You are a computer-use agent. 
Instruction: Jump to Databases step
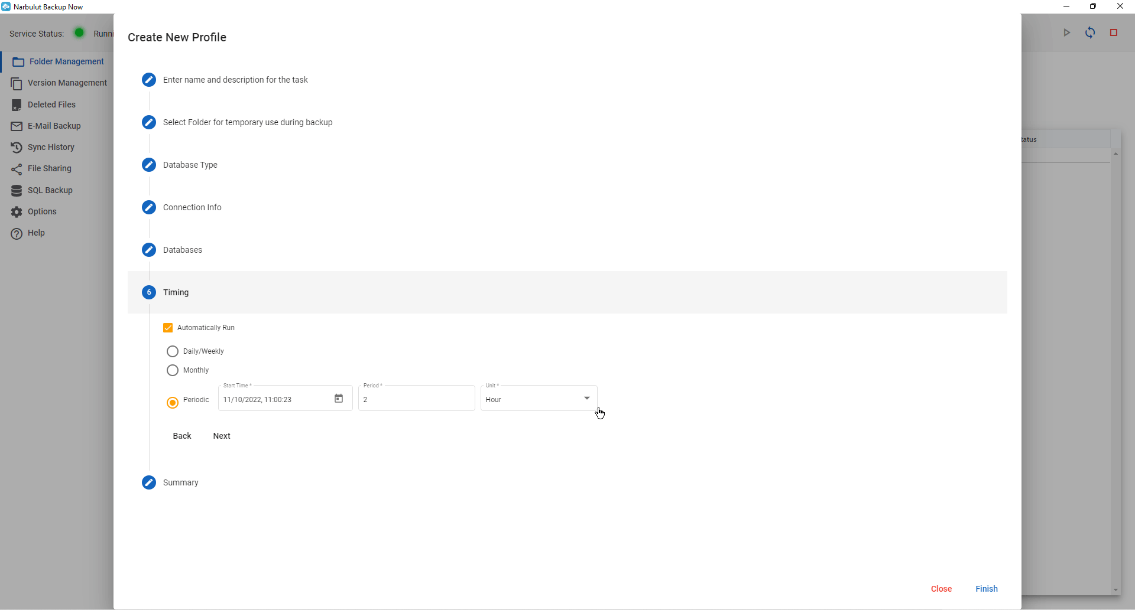pos(183,250)
